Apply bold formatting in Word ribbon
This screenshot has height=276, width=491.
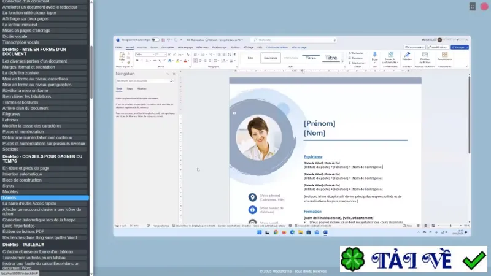[x=137, y=61]
